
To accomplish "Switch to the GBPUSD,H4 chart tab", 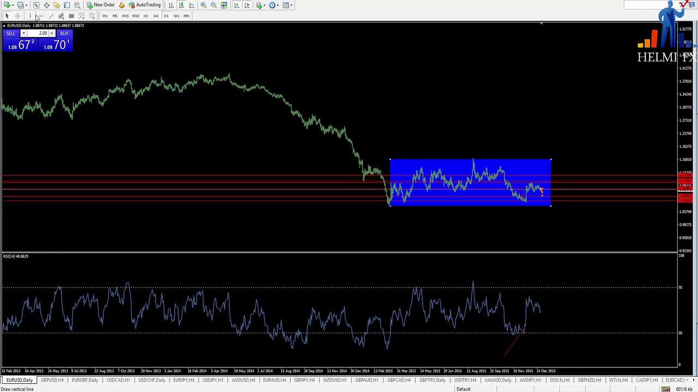I will click(x=52, y=380).
